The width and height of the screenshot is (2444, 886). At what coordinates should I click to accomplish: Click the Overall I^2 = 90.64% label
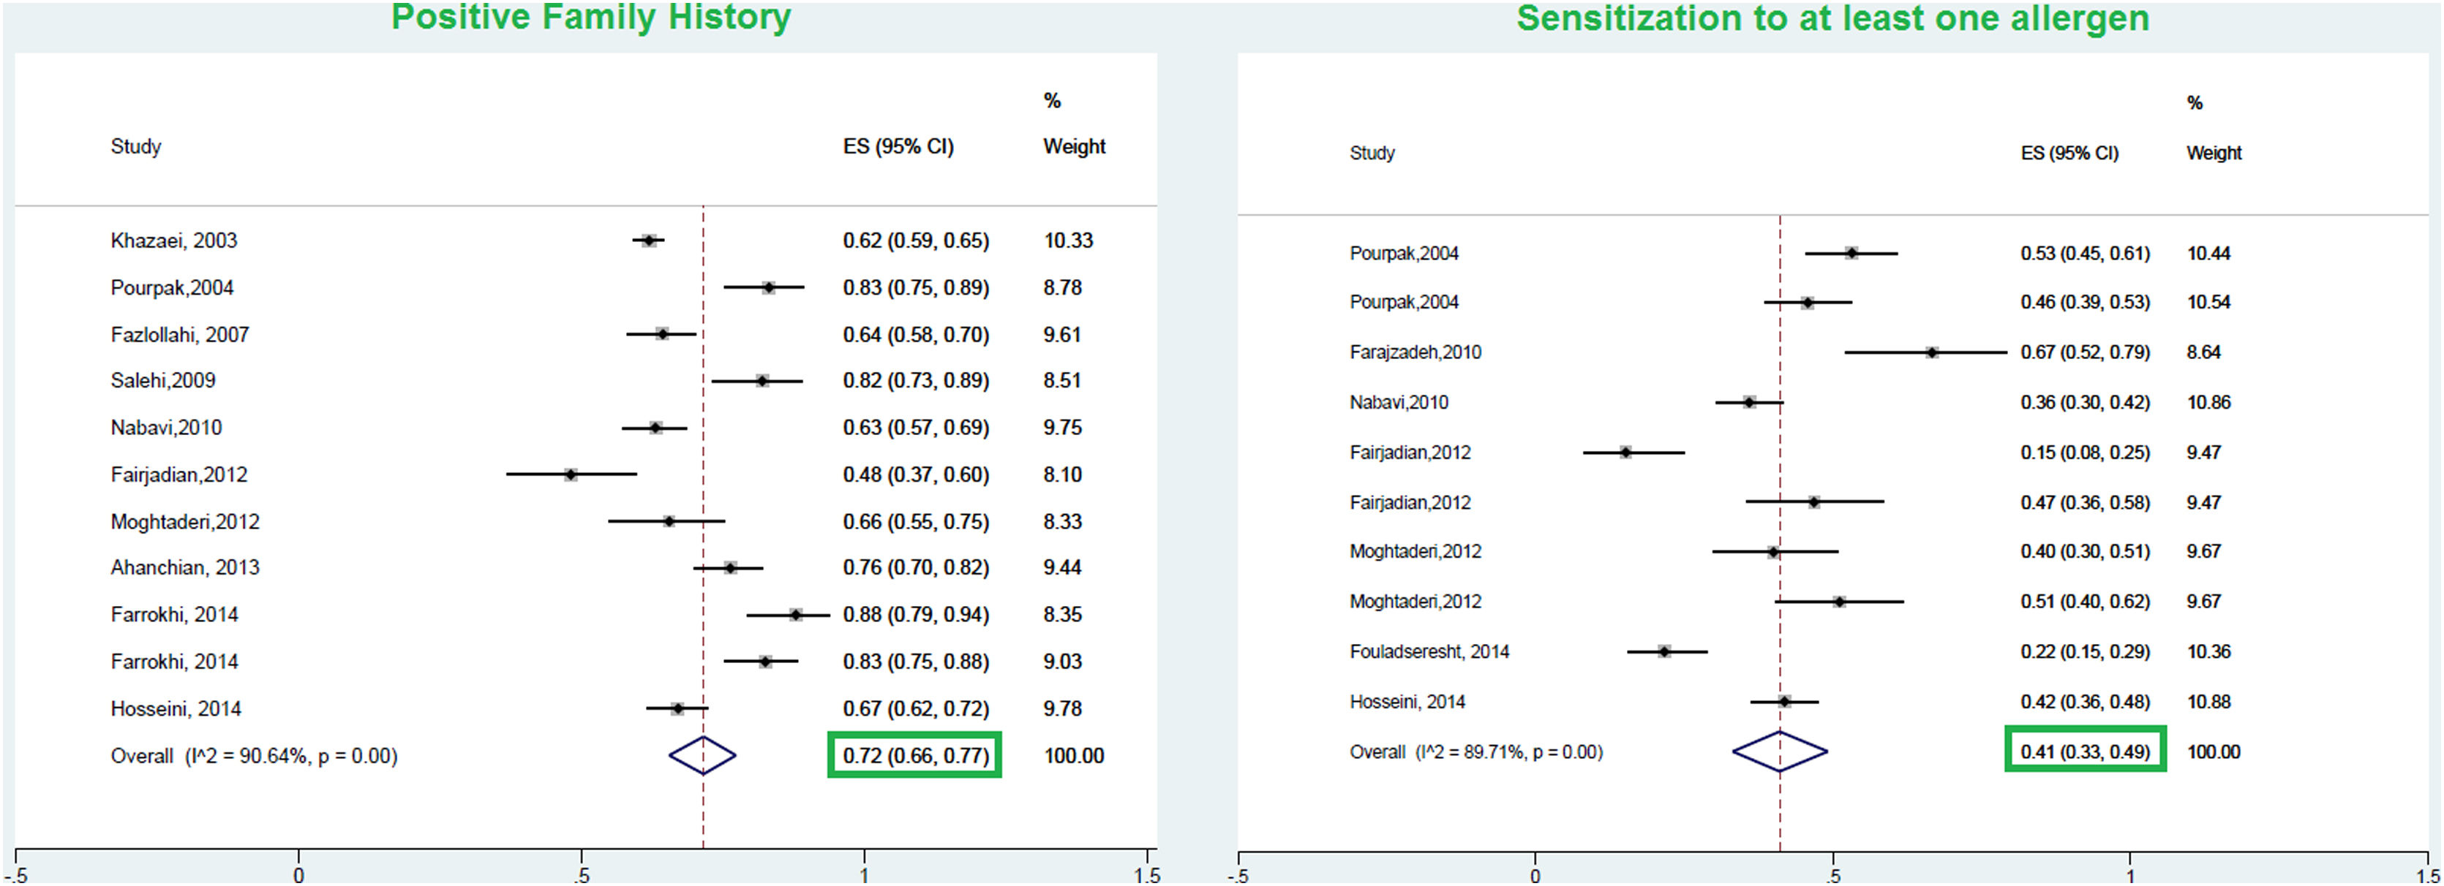253,756
